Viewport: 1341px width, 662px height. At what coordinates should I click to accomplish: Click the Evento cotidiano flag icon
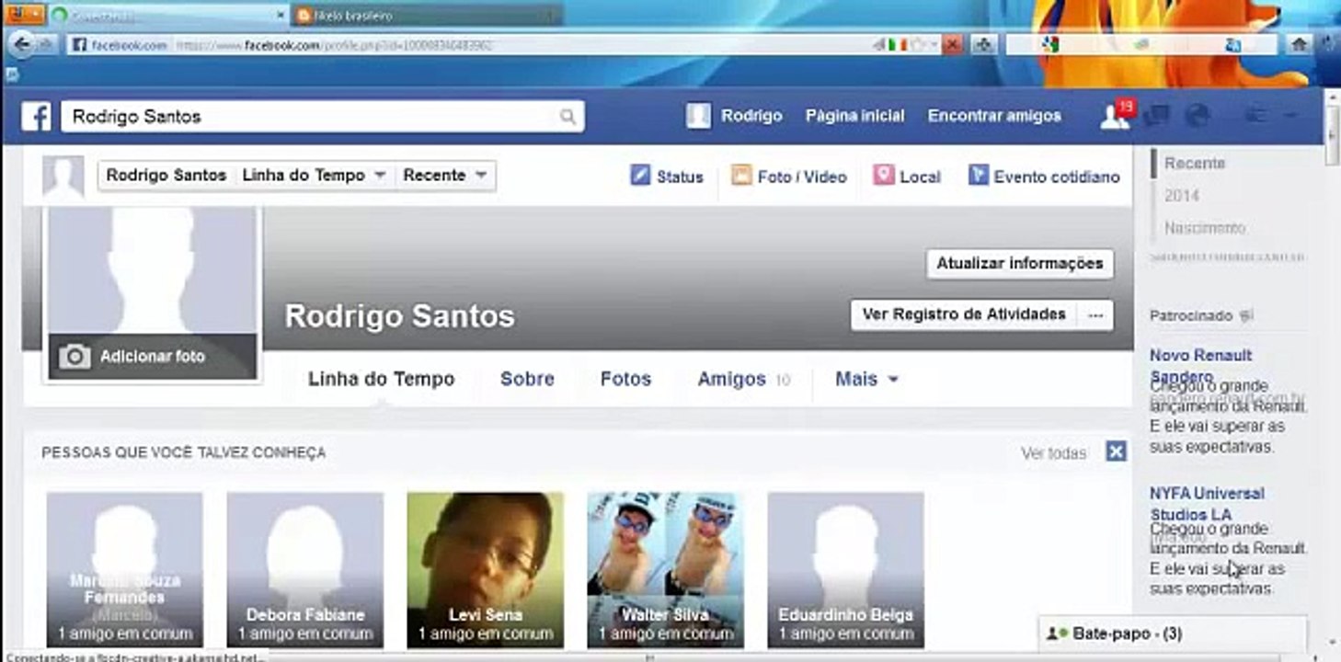pos(978,176)
